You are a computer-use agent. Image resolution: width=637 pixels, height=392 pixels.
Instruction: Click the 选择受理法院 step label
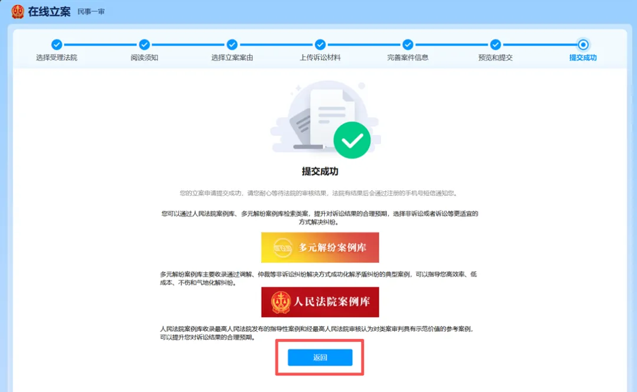click(x=57, y=58)
